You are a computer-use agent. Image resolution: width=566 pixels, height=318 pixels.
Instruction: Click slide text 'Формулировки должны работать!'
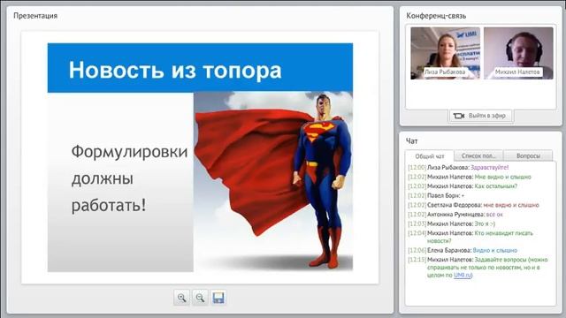(x=129, y=178)
